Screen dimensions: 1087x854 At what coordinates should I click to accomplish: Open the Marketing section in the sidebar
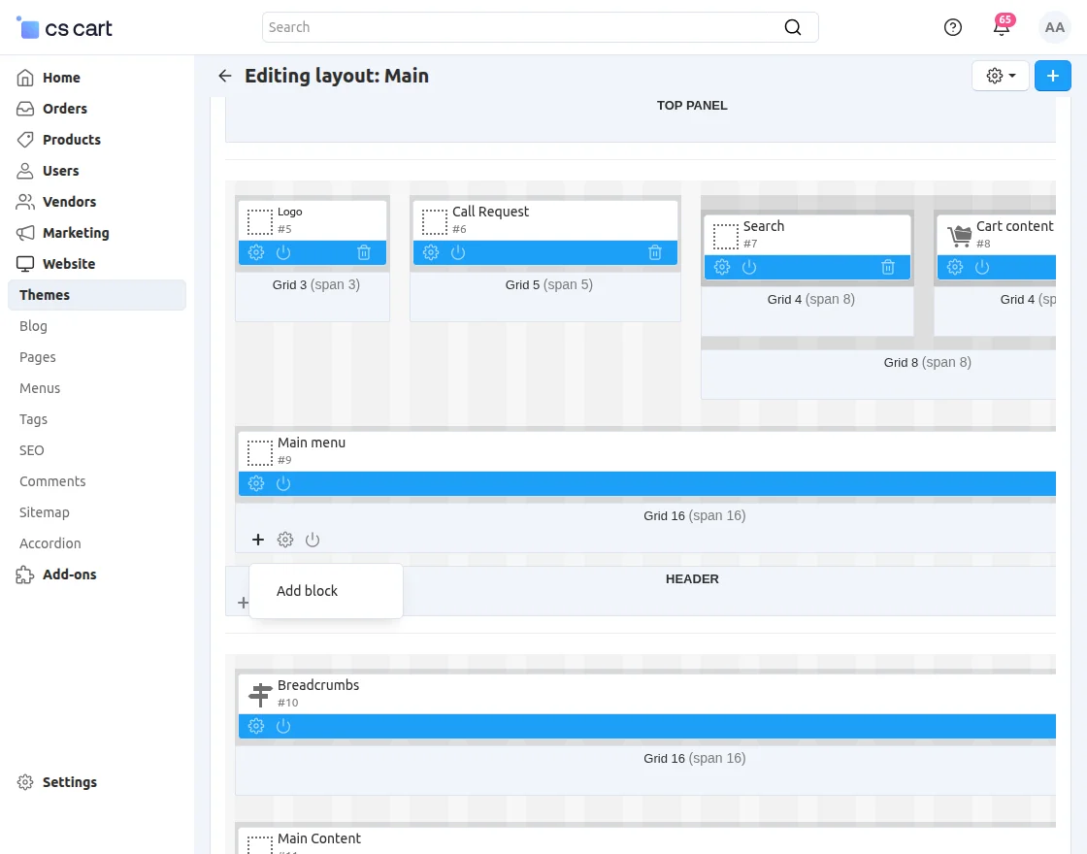(75, 233)
